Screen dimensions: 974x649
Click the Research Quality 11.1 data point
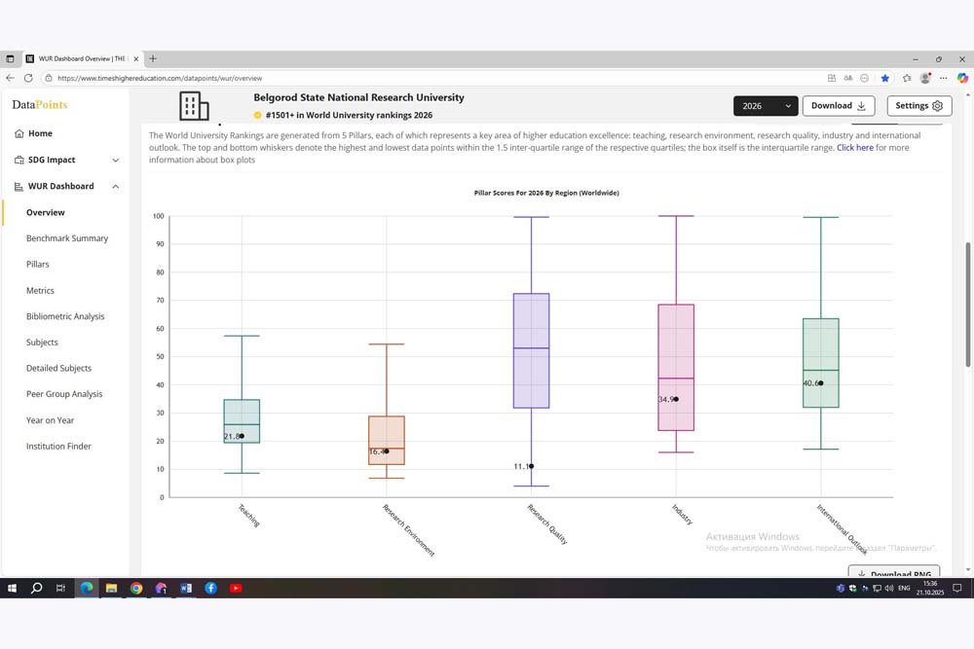click(531, 466)
